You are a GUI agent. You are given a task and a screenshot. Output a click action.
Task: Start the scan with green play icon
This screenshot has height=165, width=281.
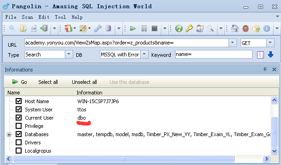(x=133, y=28)
